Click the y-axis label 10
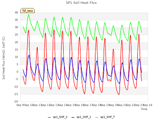The height and width of the screenshot is (122, 163). (x=16, y=57)
